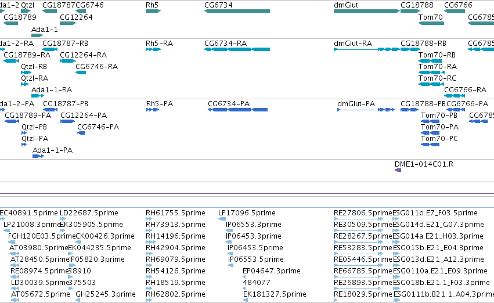Select the 484077 feature label
Viewport: 494px width, 303px height.
(256, 283)
